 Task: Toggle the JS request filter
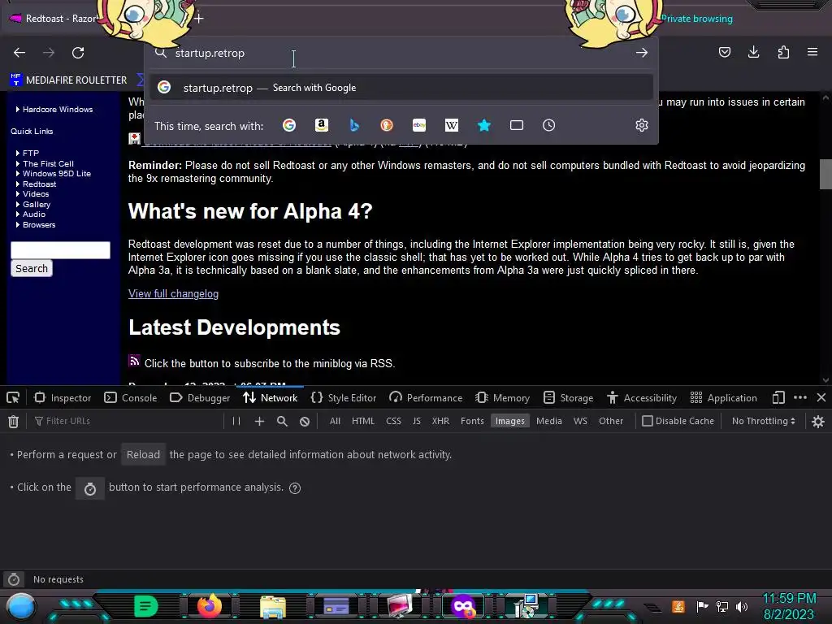point(417,421)
